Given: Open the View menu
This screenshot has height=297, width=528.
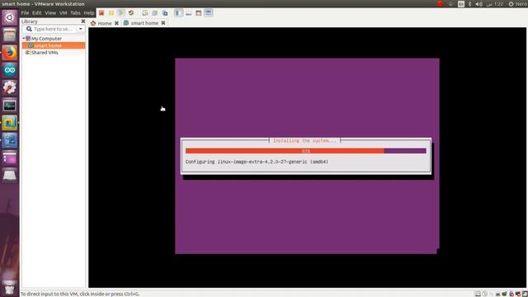Looking at the screenshot, I should click(x=50, y=13).
